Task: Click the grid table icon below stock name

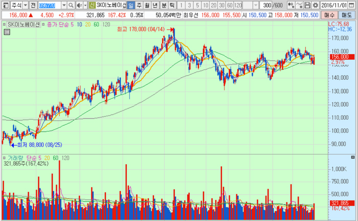Action: tap(7, 32)
